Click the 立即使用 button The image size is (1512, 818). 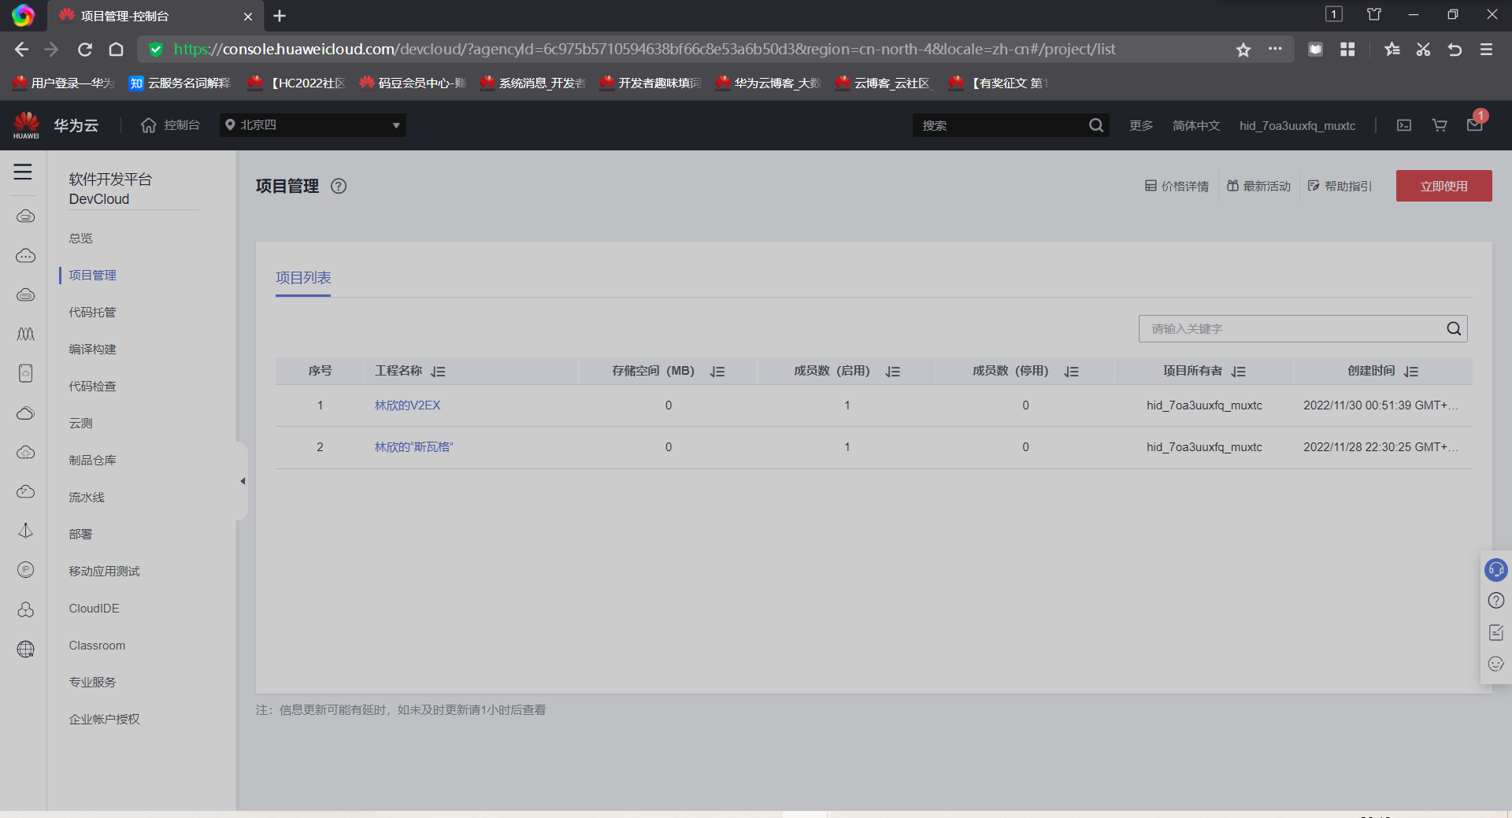click(1443, 186)
